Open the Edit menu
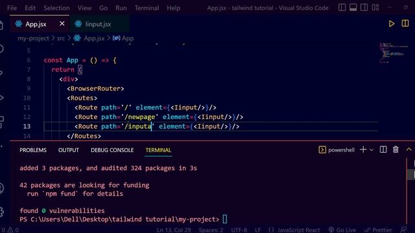This screenshot has width=415, height=233. pos(30,8)
